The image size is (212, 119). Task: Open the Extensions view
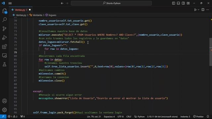(x=4, y=47)
